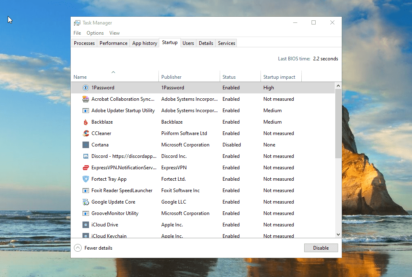Click the Adobe Updater Startup Utility icon
Image resolution: width=412 pixels, height=277 pixels.
pyautogui.click(x=86, y=111)
